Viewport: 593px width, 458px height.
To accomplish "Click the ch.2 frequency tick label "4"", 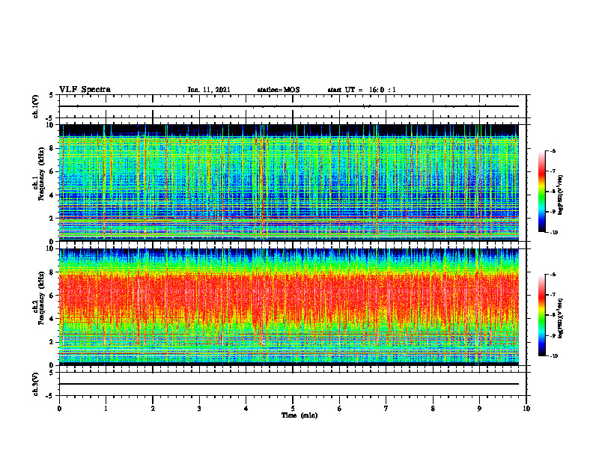I will point(52,319).
